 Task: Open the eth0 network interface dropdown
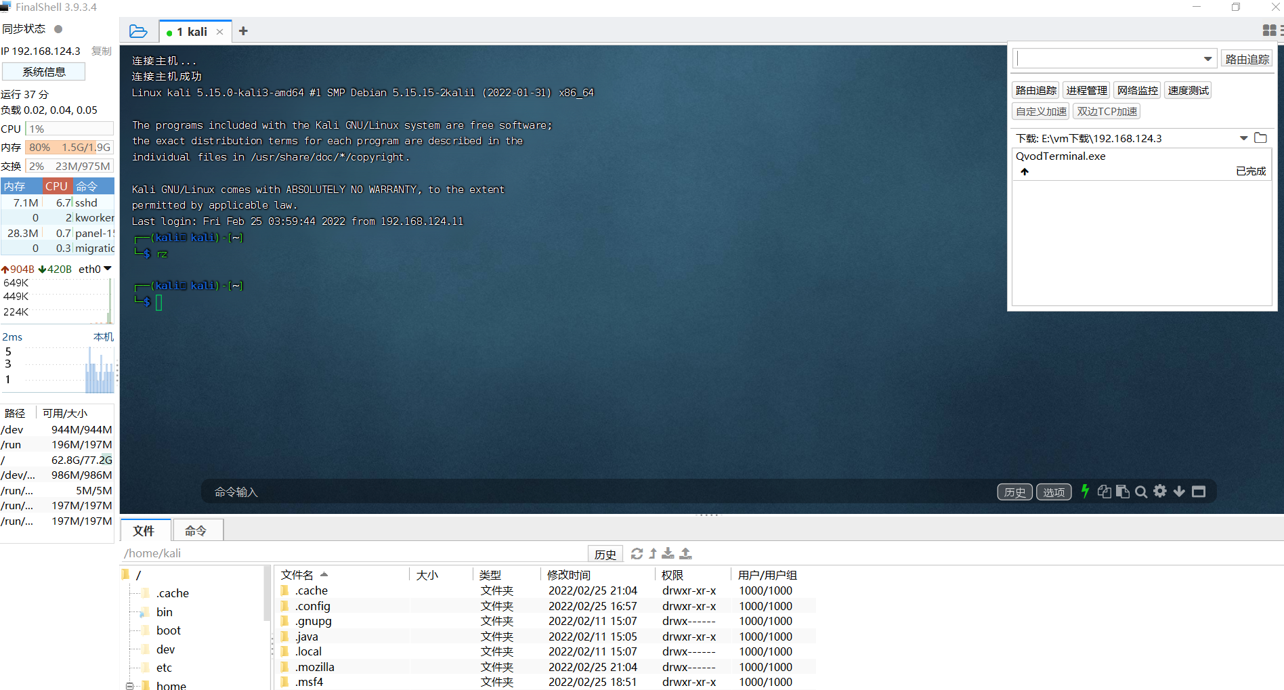(x=107, y=268)
